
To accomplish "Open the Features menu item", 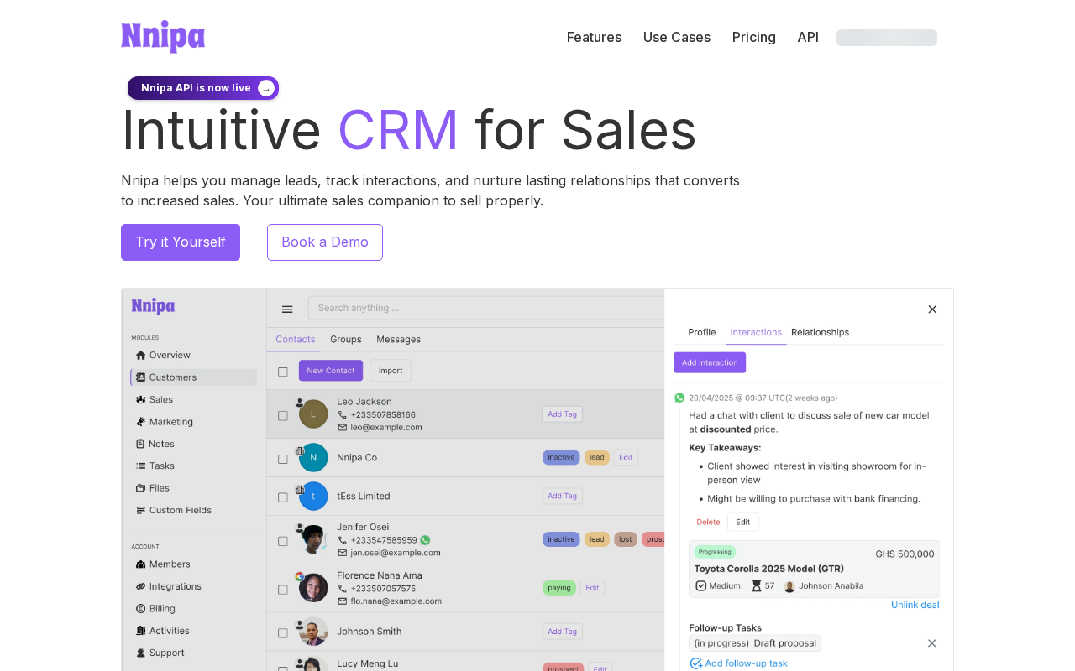I will (x=594, y=37).
